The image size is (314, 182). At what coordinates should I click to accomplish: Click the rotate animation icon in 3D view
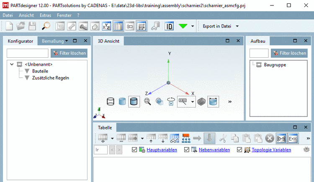coord(171,102)
